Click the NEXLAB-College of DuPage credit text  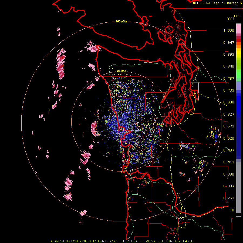pyautogui.click(x=215, y=3)
